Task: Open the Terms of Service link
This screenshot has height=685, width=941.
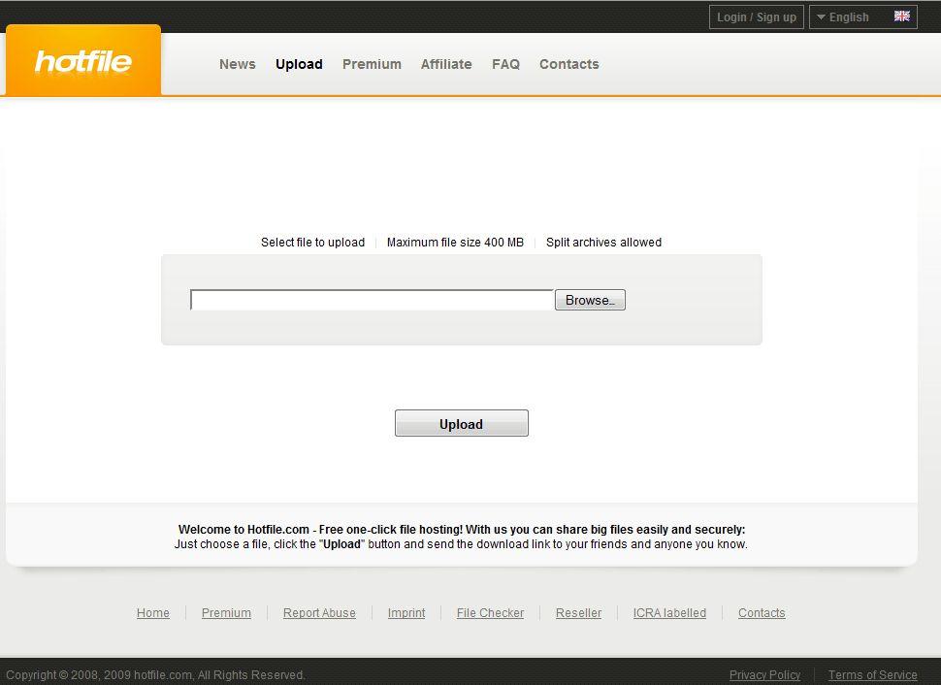Action: (x=872, y=675)
